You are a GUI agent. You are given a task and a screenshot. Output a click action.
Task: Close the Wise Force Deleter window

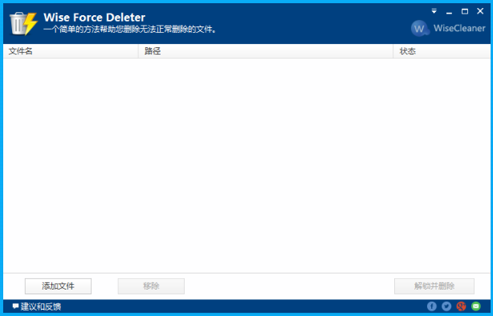480,11
